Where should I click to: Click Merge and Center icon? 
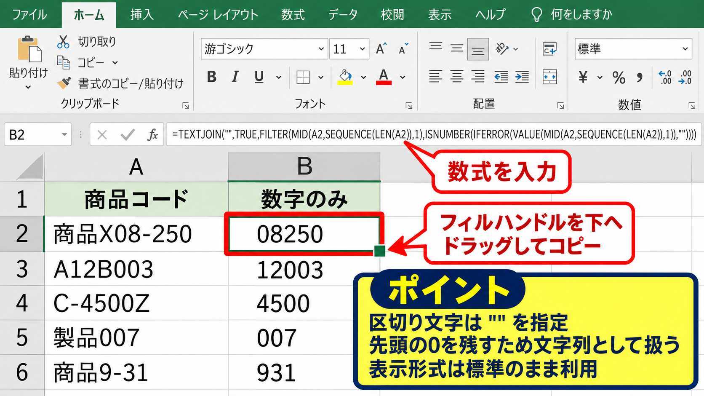click(x=550, y=77)
